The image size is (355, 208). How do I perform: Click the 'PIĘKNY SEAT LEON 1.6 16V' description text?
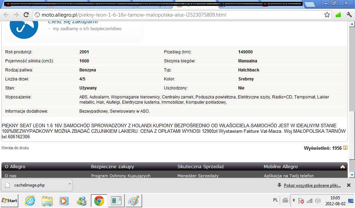point(32,125)
